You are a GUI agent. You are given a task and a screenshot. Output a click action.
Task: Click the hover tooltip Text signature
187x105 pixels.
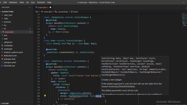(134, 66)
